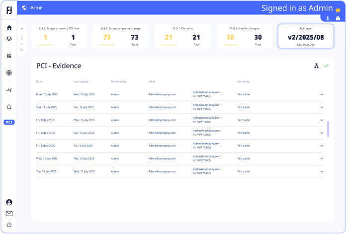Click the Acme organization name
Viewport: 346px width, 234px height.
tap(36, 7)
